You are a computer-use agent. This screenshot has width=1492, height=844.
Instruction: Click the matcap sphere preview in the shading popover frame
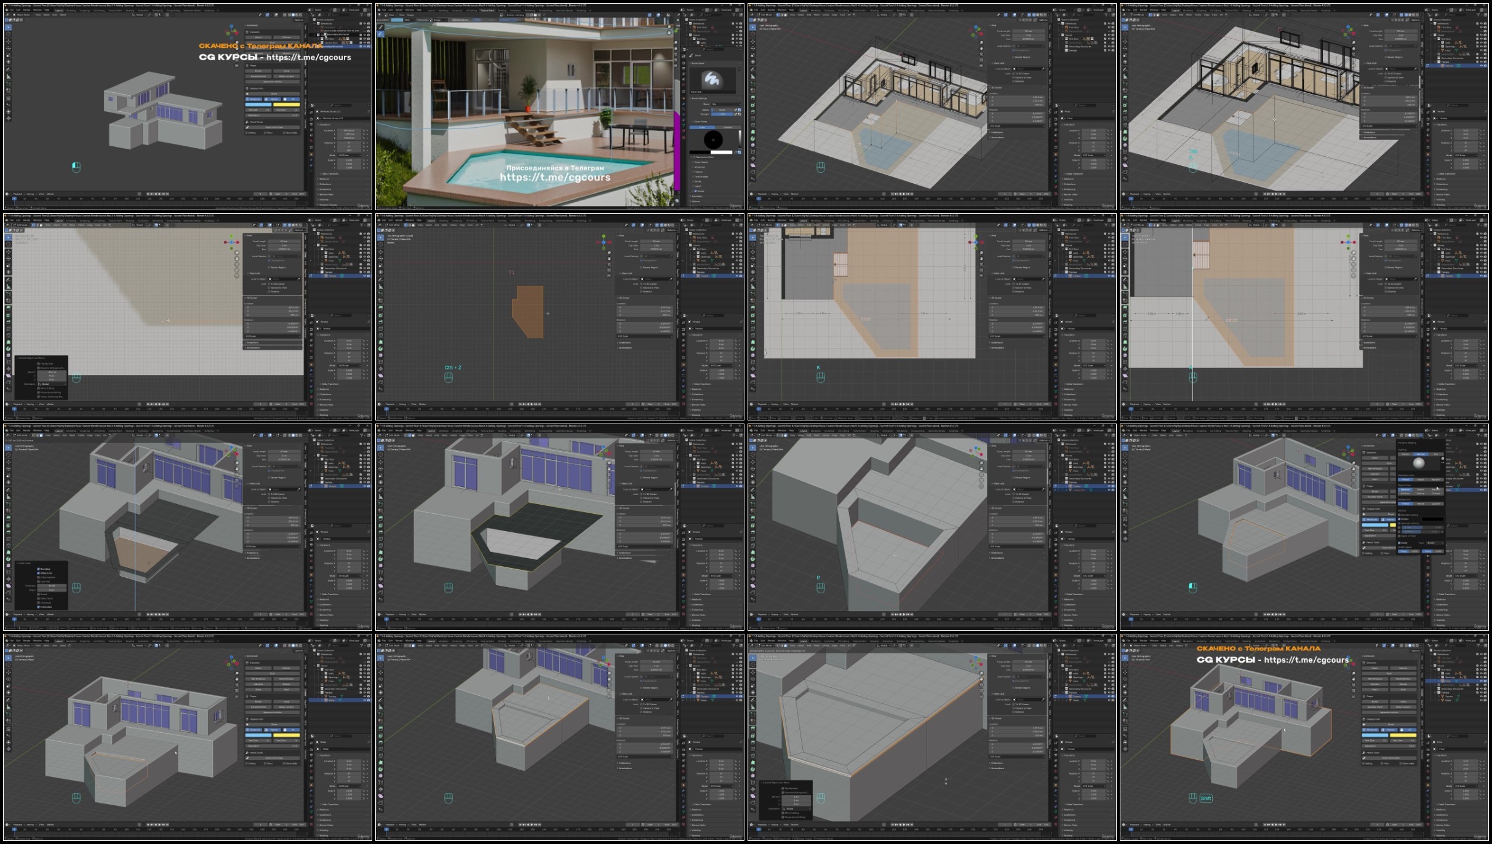click(x=1419, y=463)
